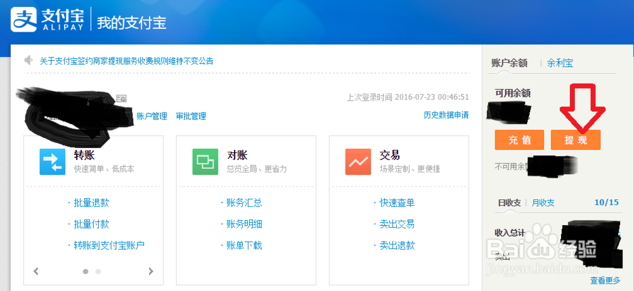634x291 pixels.
Task: Open 账单下载 bill download
Action: (244, 245)
